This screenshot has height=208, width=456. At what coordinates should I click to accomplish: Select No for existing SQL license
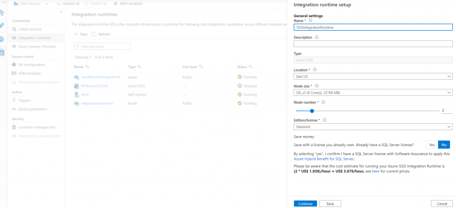[444, 145]
